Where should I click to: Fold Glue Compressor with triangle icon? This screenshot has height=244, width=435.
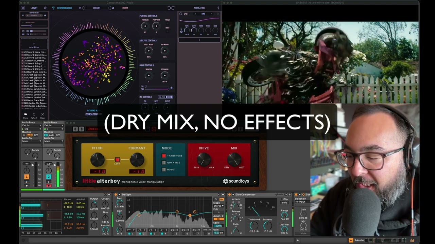pyautogui.click(x=233, y=195)
